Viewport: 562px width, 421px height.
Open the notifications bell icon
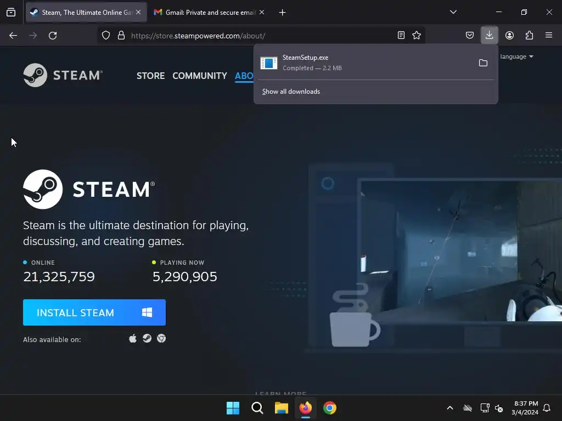pyautogui.click(x=547, y=408)
